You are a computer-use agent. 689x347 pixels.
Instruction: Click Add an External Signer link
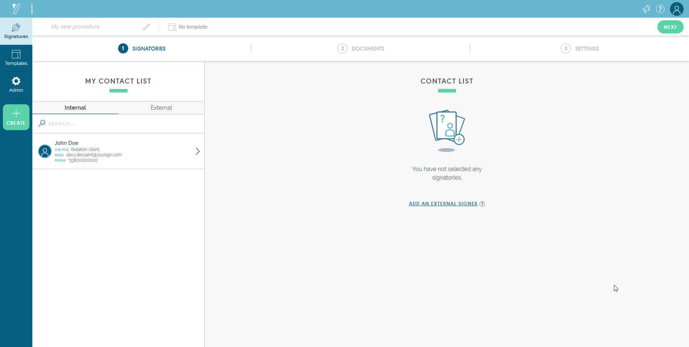[443, 204]
